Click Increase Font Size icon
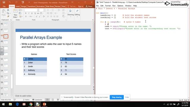 (x=37, y=16)
